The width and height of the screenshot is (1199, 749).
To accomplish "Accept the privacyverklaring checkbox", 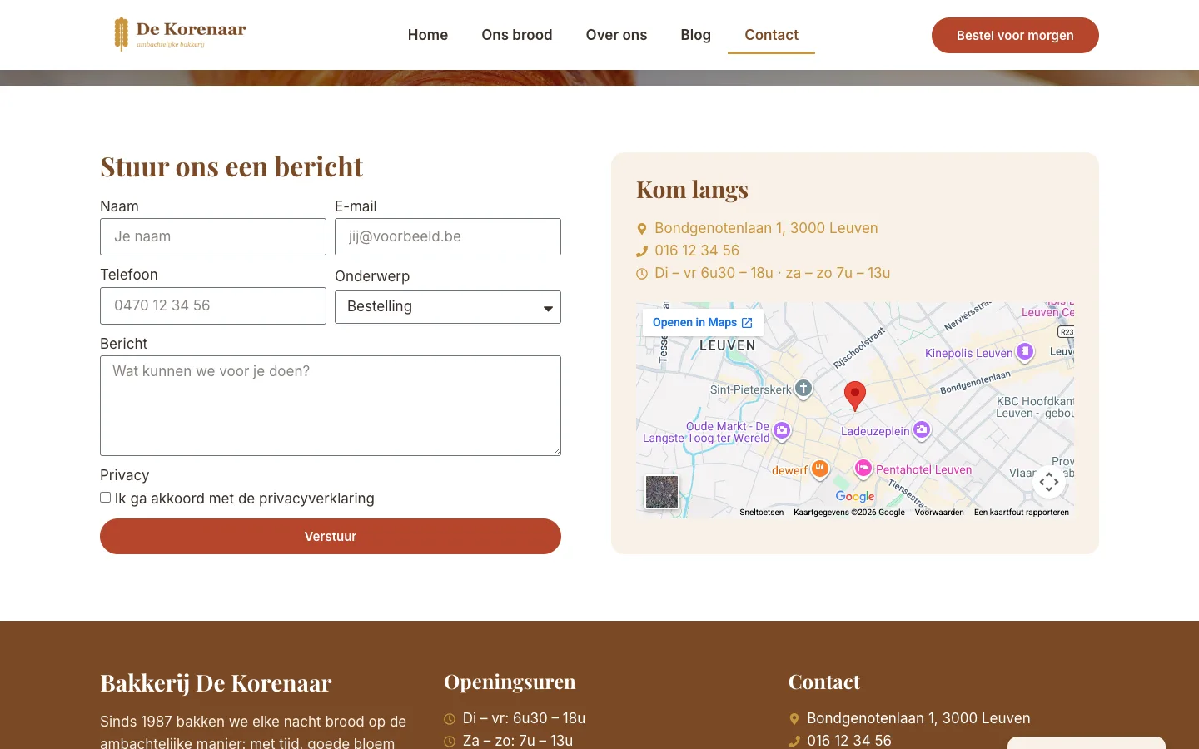I will 106,498.
